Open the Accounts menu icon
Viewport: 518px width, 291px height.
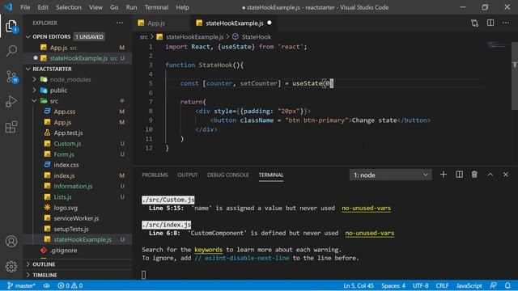tap(11, 241)
